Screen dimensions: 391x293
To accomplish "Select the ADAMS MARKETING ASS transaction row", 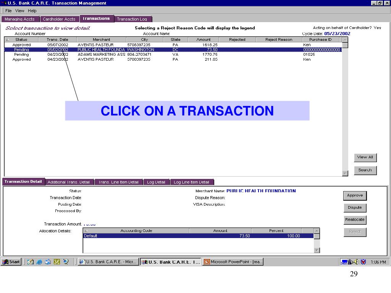I will pyautogui.click(x=173, y=54).
